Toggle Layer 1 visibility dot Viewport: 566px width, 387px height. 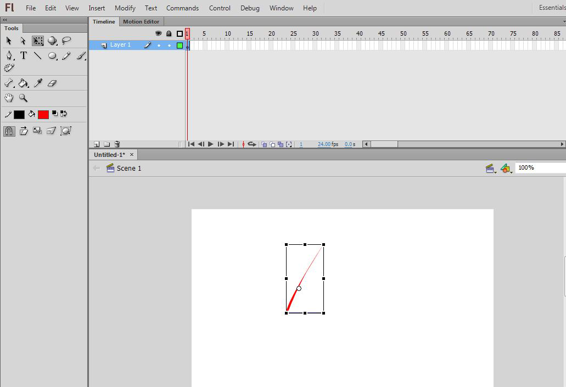(159, 46)
